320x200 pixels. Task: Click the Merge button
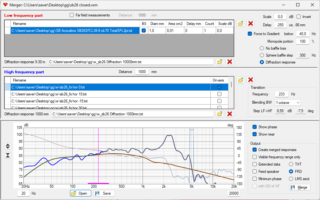tap(300, 187)
